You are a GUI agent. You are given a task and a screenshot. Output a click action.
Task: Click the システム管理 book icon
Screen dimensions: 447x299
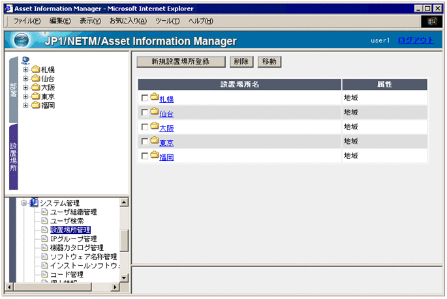[34, 203]
